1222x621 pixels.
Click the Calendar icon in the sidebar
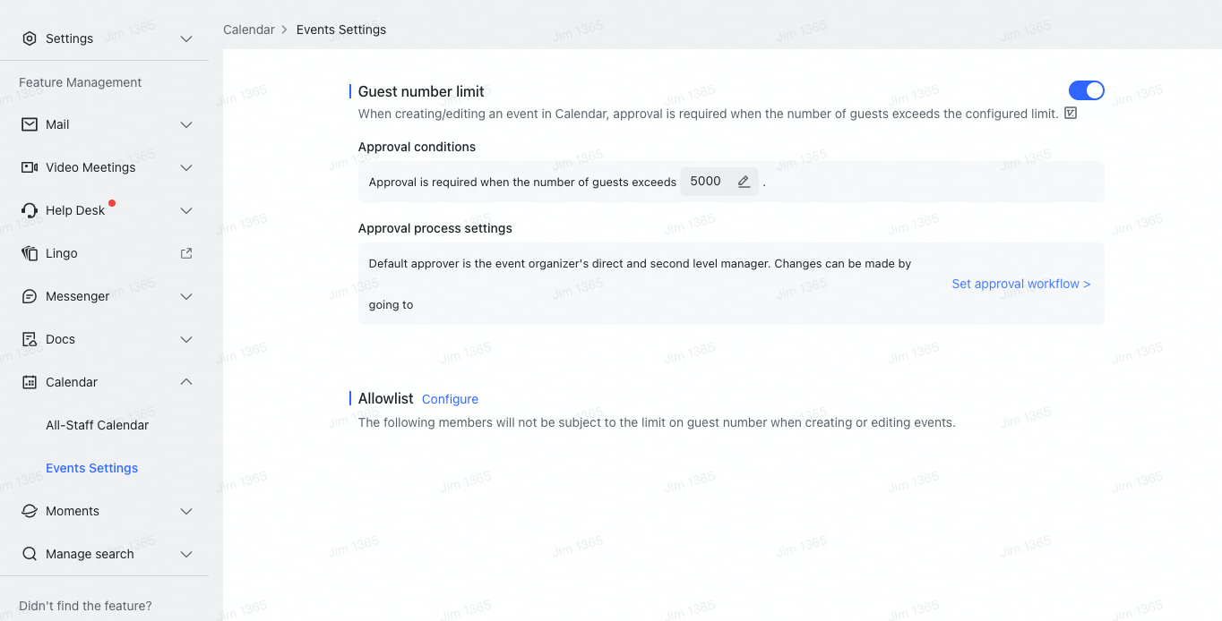tap(30, 382)
